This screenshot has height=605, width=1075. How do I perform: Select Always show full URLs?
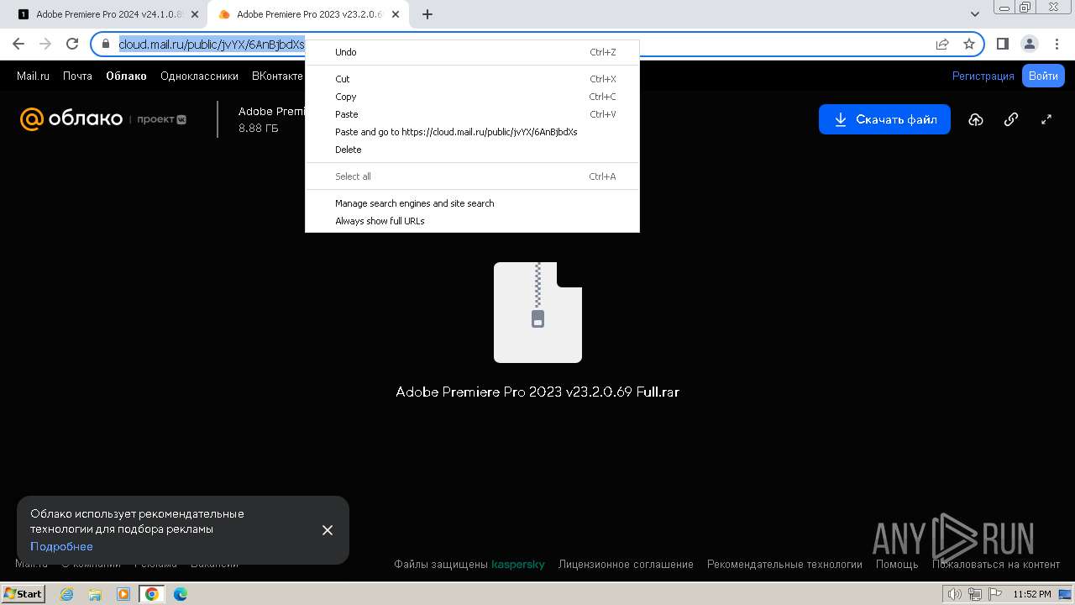(472, 221)
